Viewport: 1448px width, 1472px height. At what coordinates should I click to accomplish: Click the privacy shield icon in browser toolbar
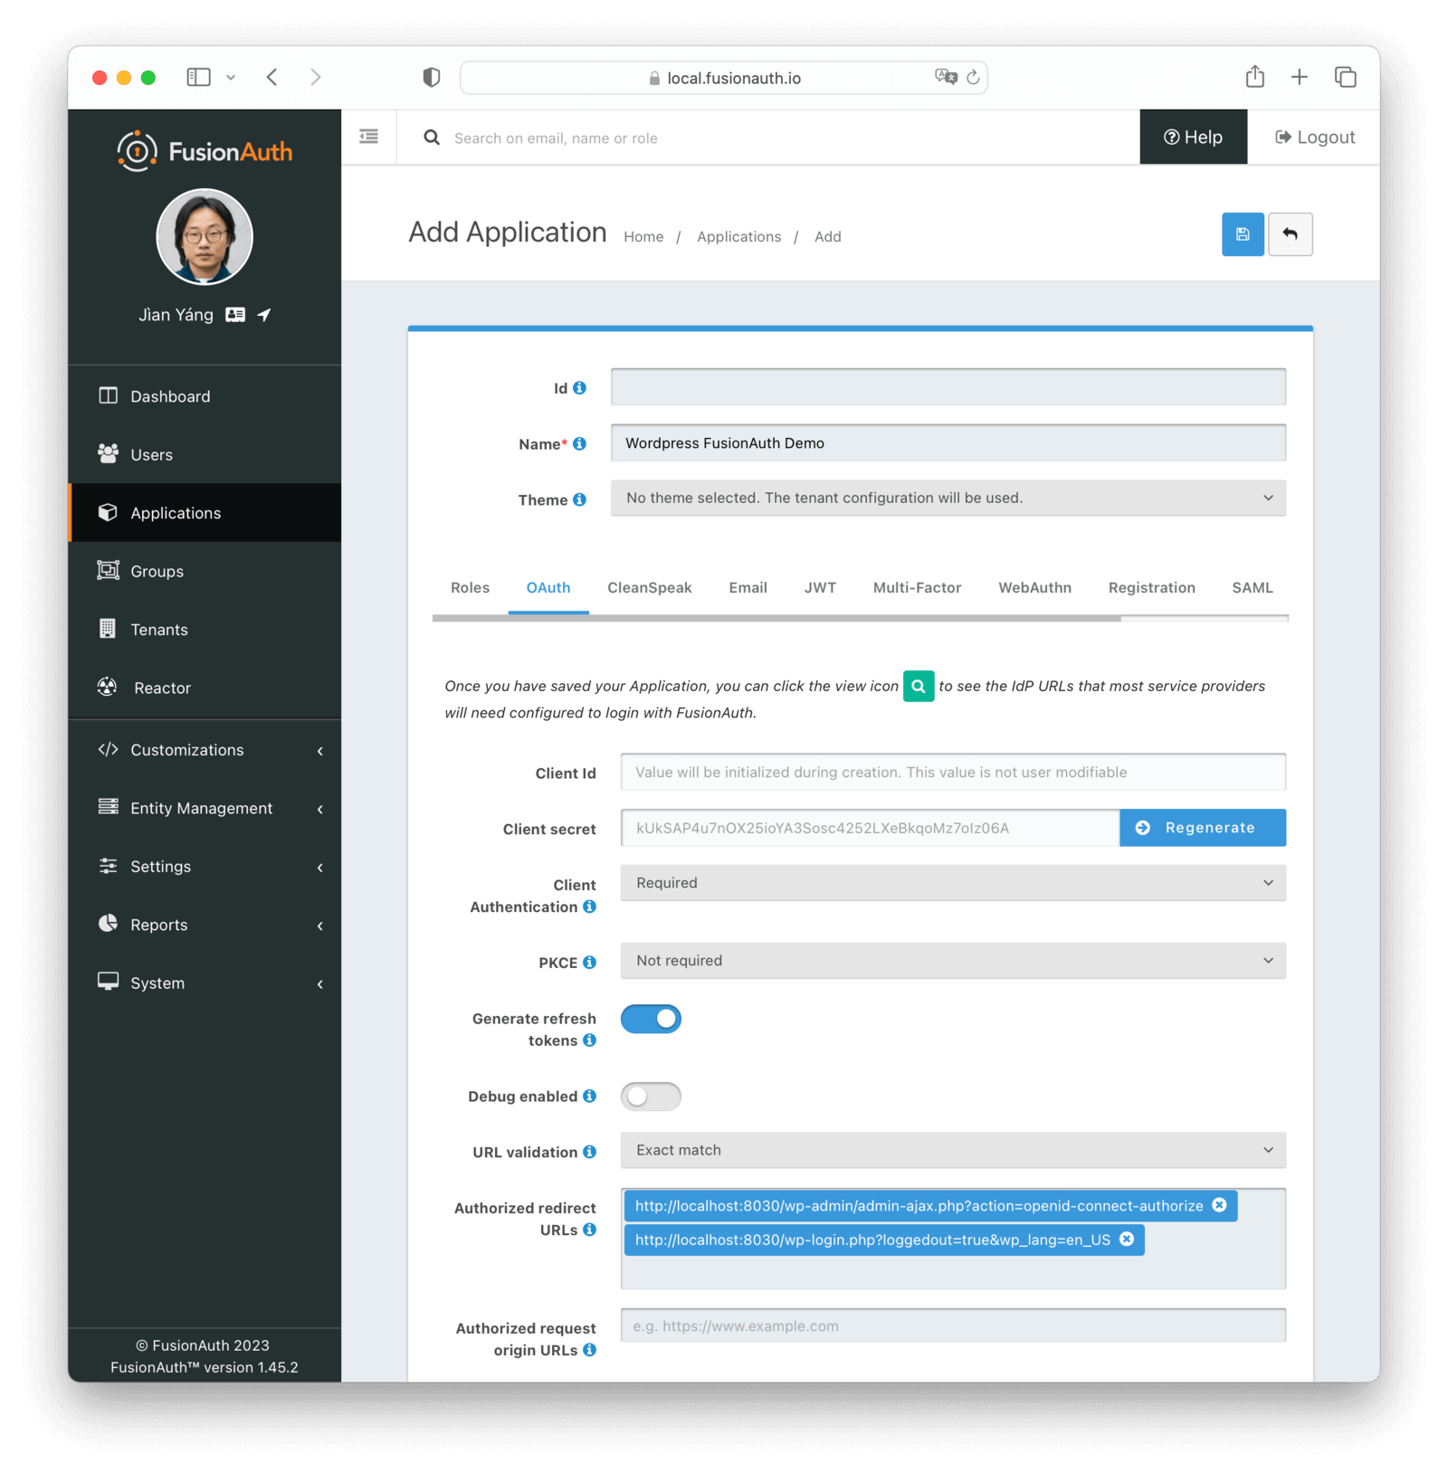[432, 77]
